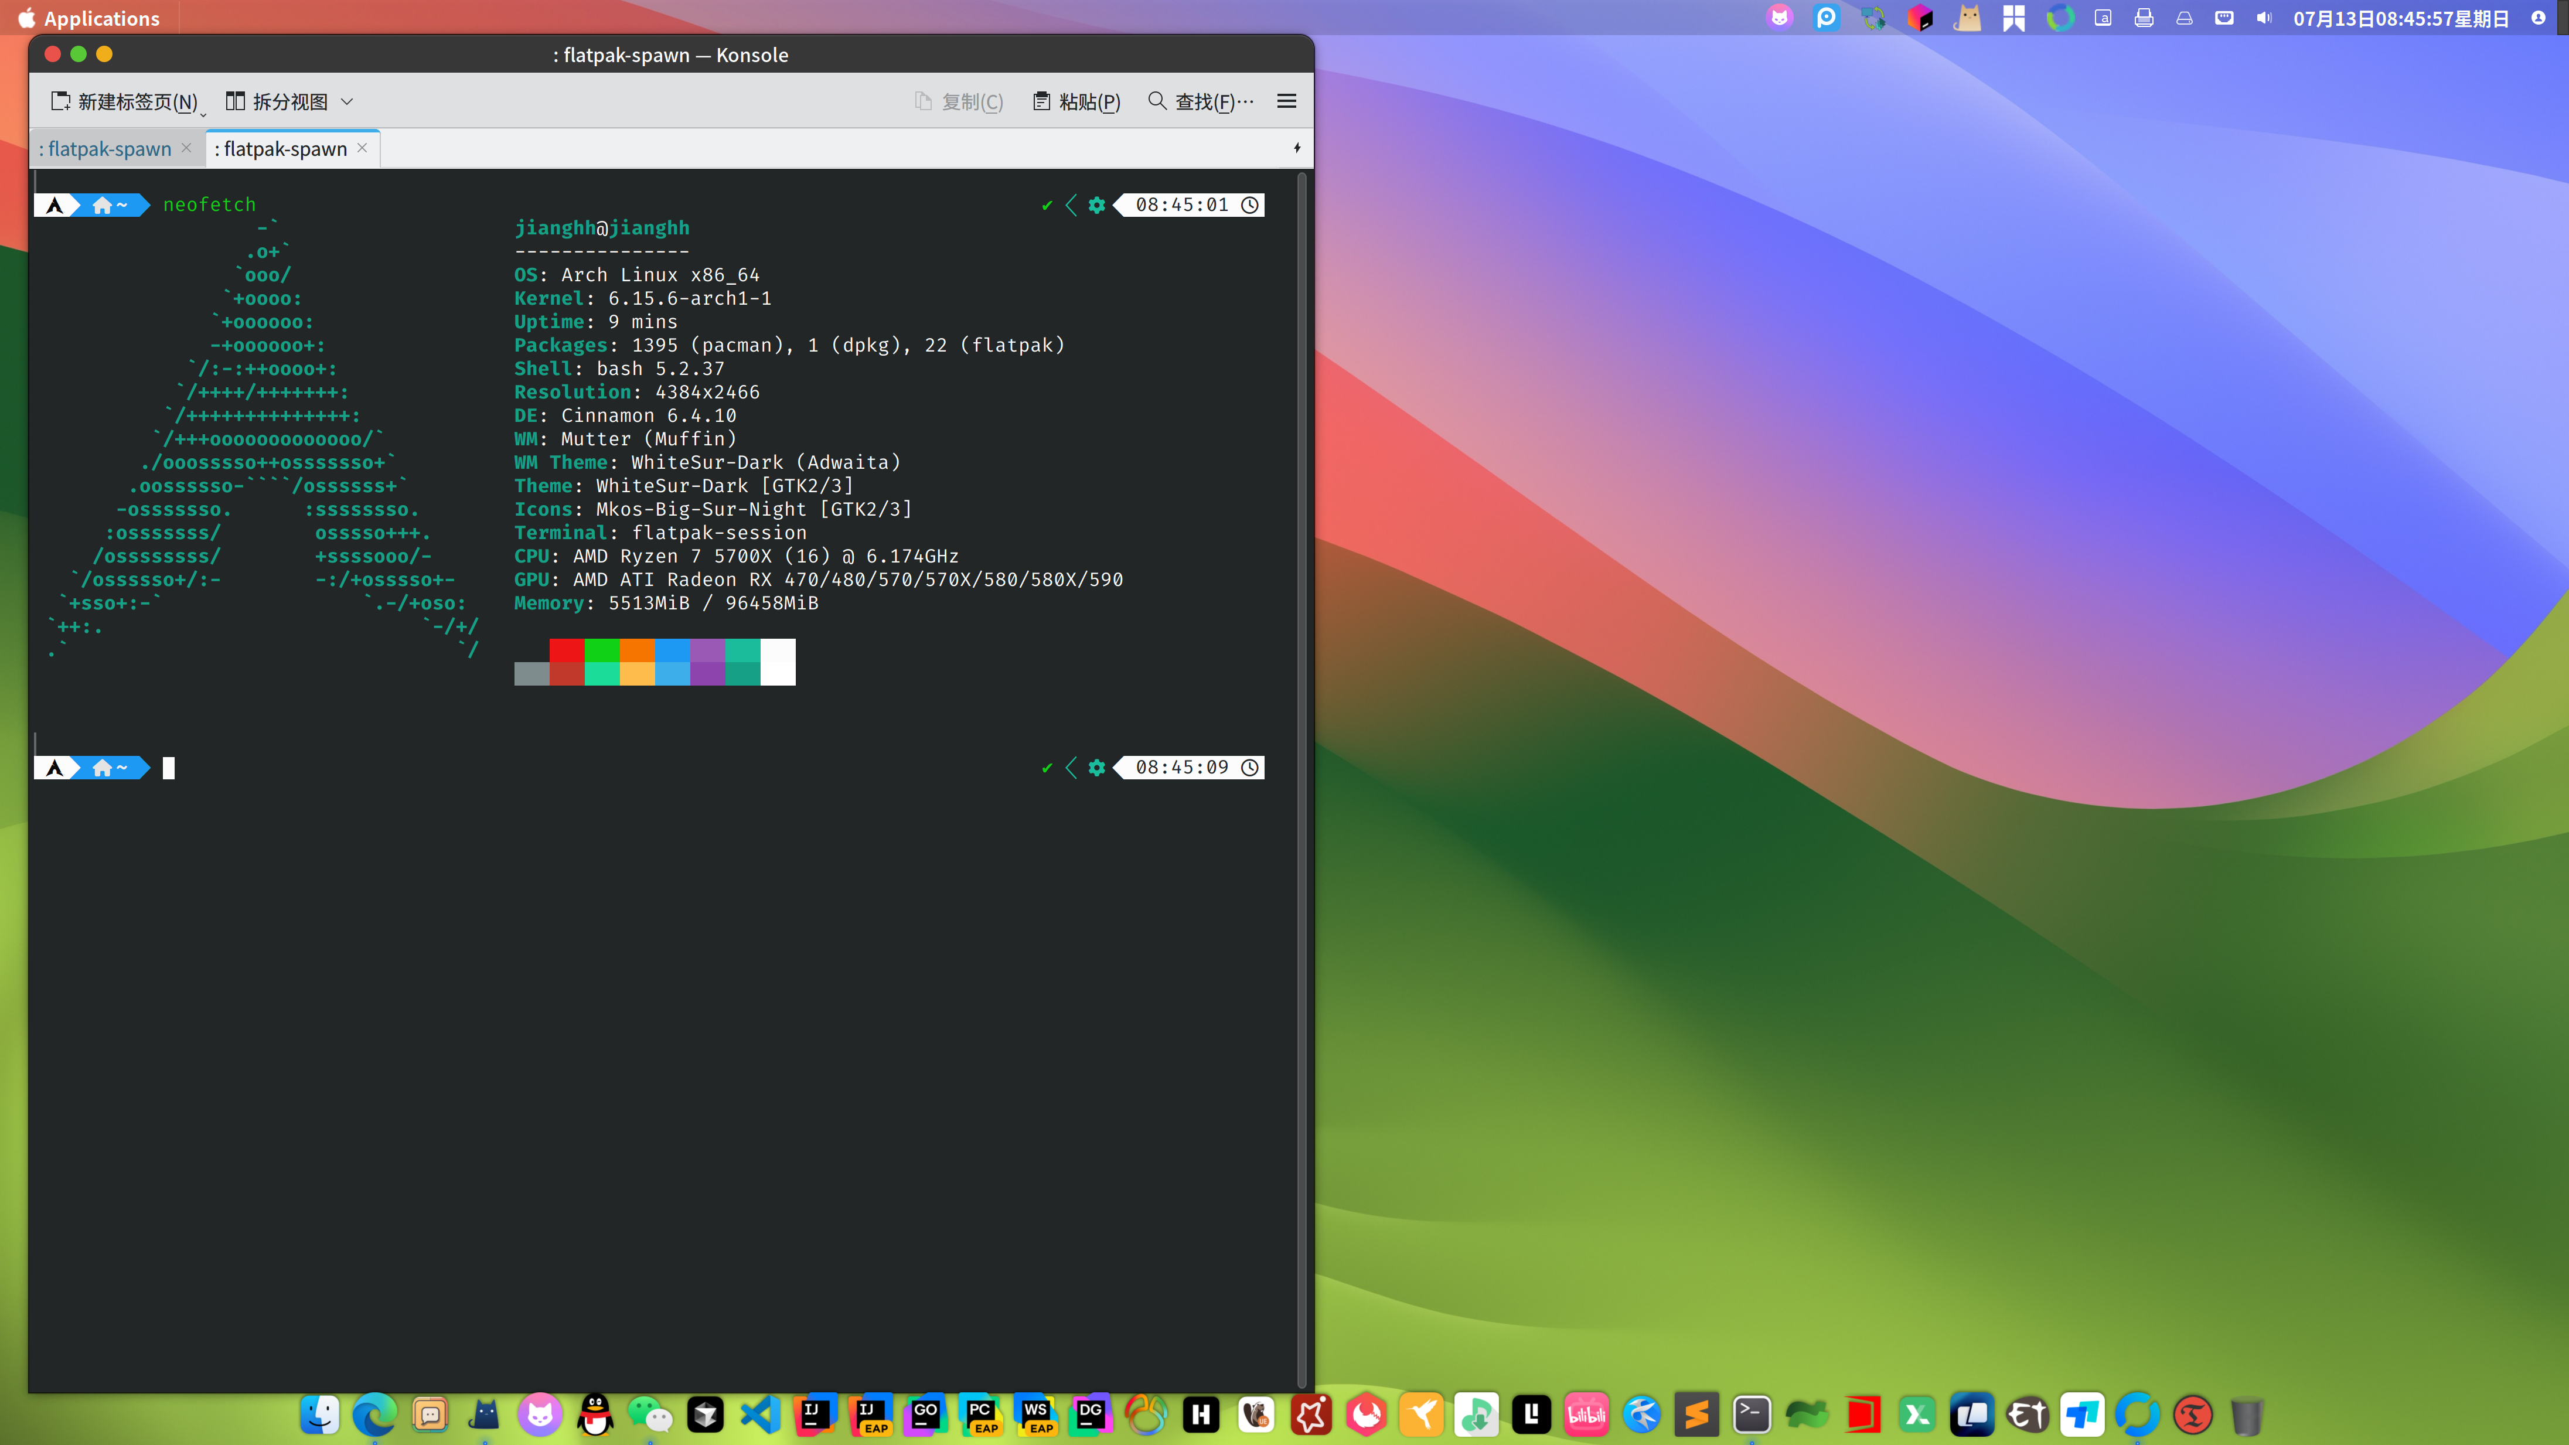Close the first flatpak-spawn tab
Screen dimensions: 2569x1445
[x=186, y=148]
